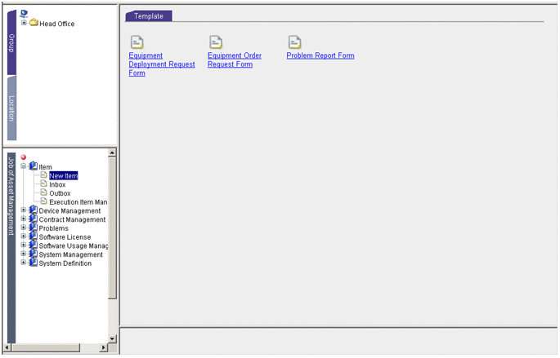Click the System Management book icon
Image resolution: width=560 pixels, height=358 pixels.
click(x=34, y=254)
